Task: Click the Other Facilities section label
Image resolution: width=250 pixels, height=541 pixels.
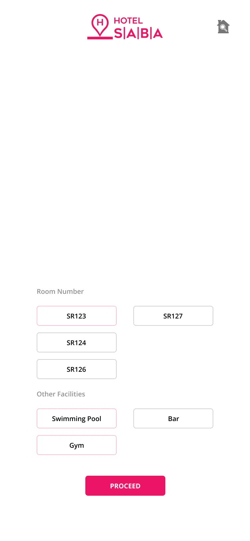Action: click(61, 394)
